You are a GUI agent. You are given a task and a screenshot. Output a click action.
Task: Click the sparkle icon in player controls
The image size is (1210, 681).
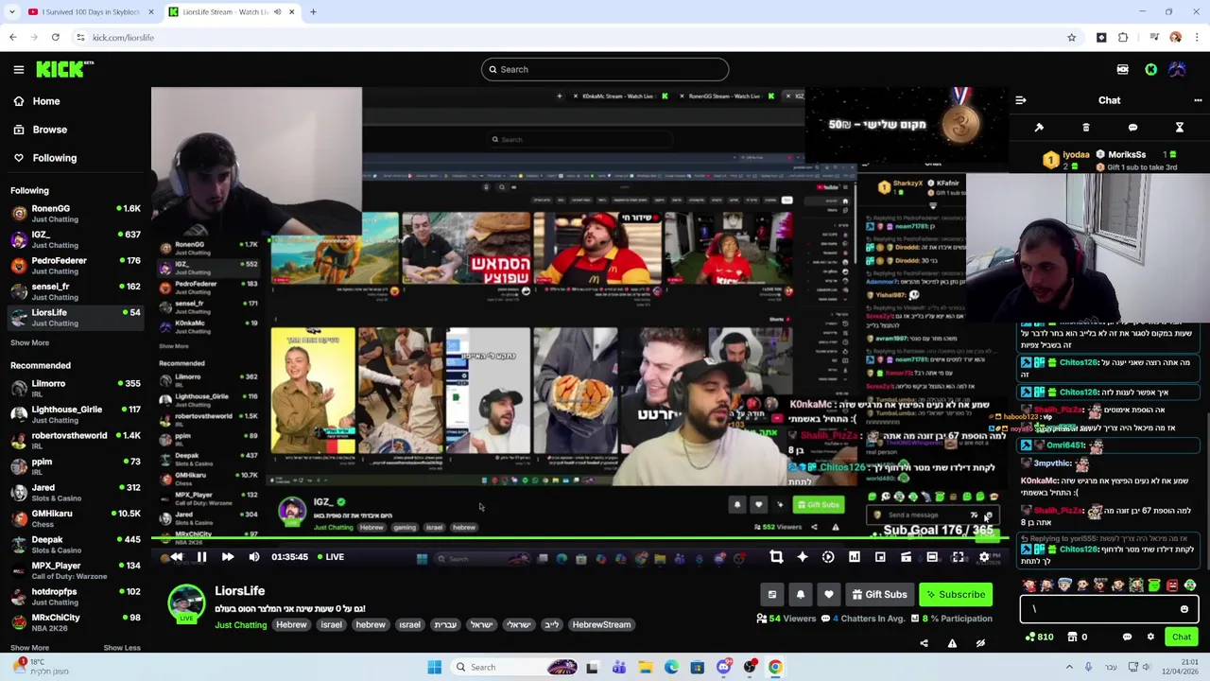tap(802, 557)
